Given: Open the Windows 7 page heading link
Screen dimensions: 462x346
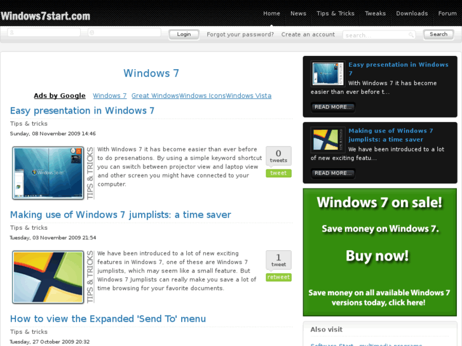Looking at the screenshot, I should point(151,73).
